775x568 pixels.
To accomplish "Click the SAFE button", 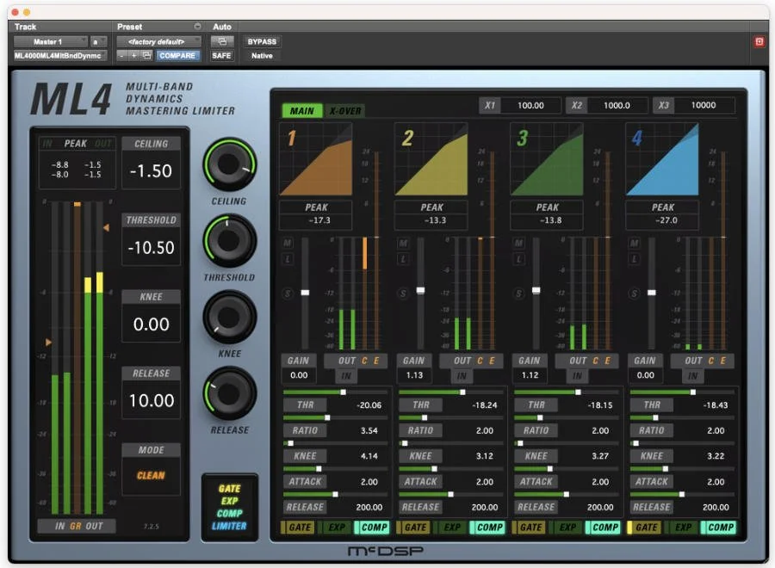I will click(x=221, y=56).
